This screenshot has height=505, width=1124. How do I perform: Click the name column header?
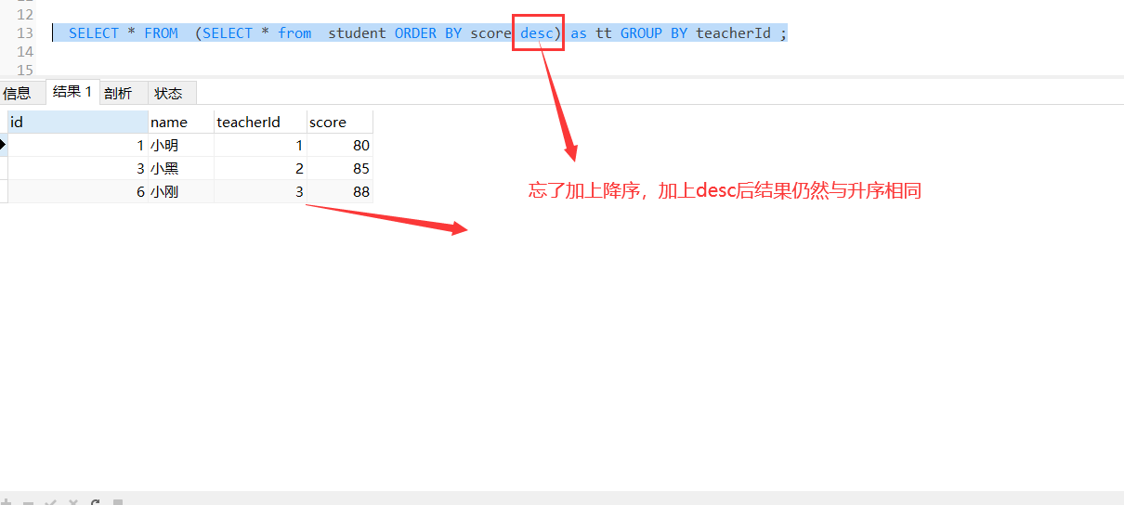(181, 122)
